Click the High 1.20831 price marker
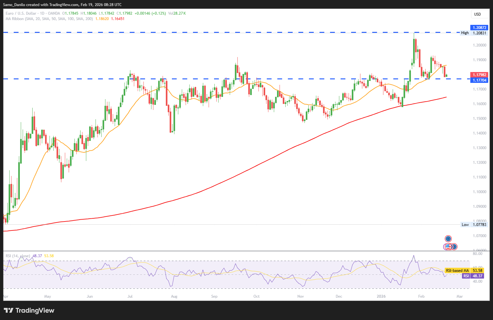This screenshot has width=493, height=320. click(x=474, y=33)
